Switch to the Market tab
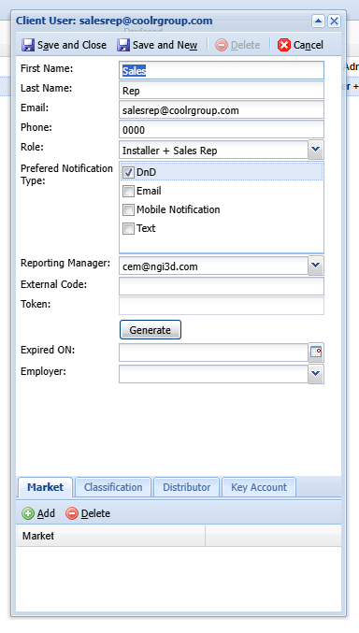The width and height of the screenshot is (359, 633). (45, 487)
